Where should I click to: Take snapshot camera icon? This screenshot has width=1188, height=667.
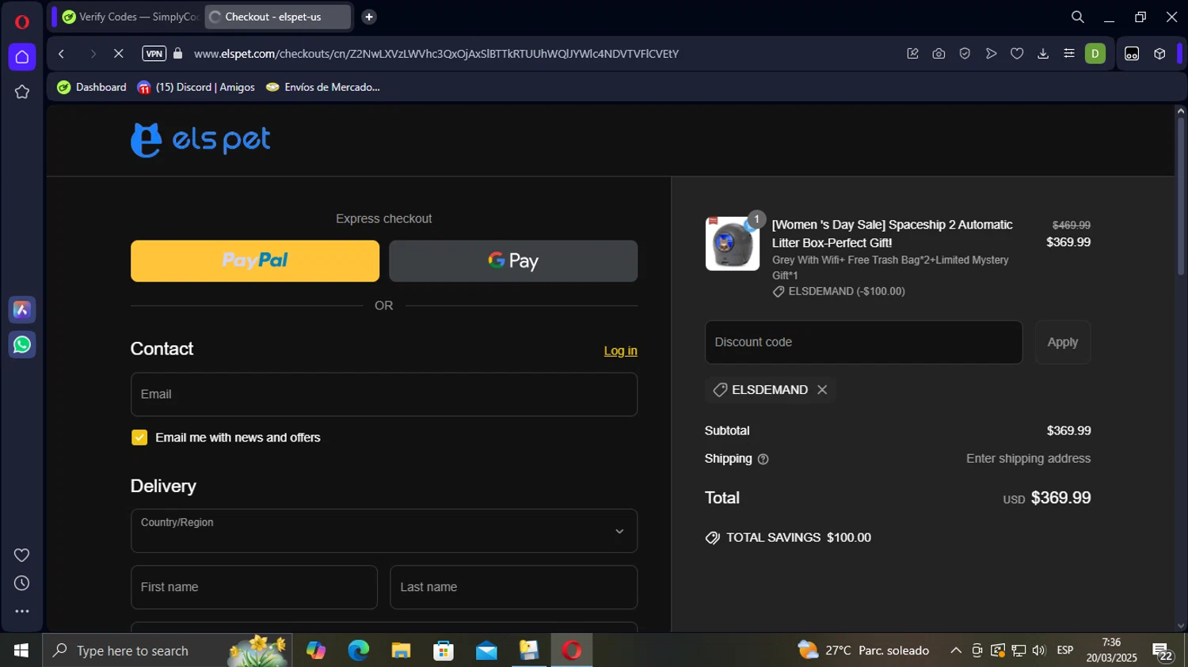(x=939, y=54)
